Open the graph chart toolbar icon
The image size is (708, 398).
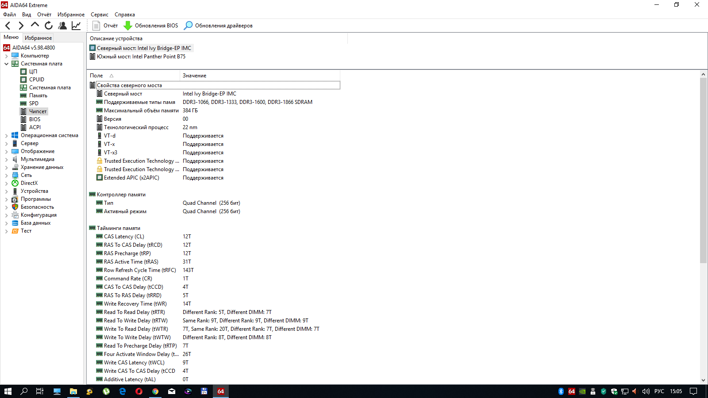pyautogui.click(x=76, y=26)
